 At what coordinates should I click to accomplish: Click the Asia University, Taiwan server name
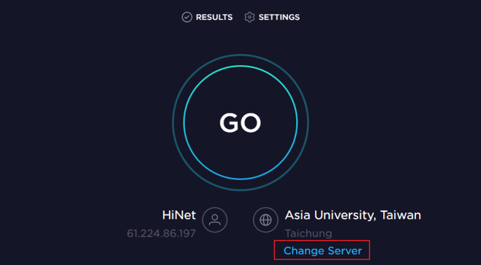coord(353,216)
